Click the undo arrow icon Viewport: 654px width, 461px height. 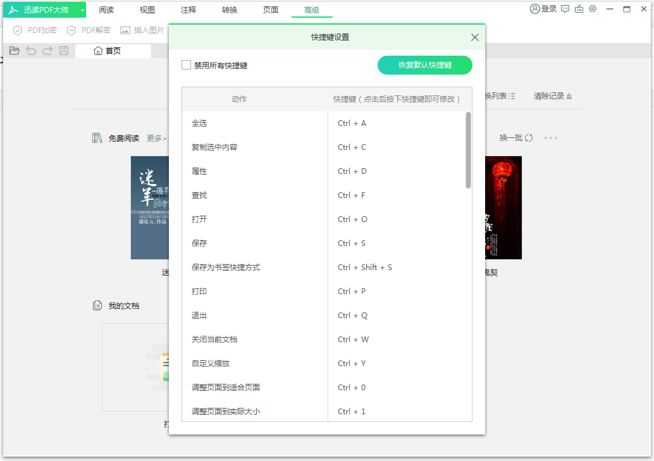pyautogui.click(x=31, y=51)
